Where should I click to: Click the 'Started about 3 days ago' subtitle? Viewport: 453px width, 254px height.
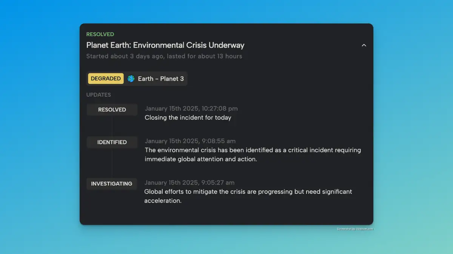coord(164,56)
